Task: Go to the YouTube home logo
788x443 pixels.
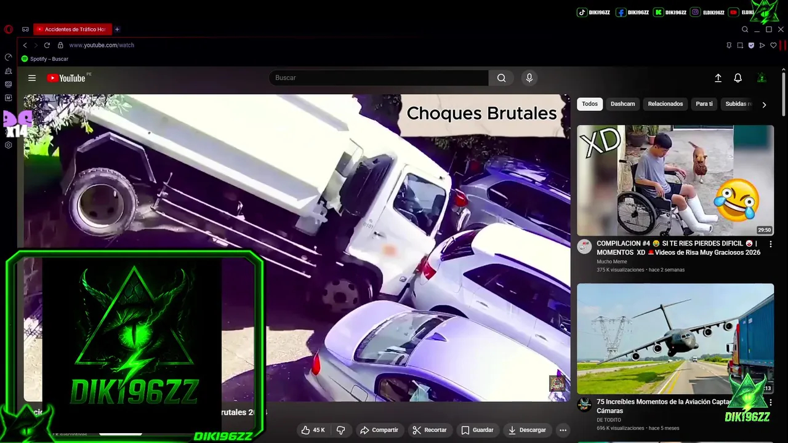Action: pos(66,78)
